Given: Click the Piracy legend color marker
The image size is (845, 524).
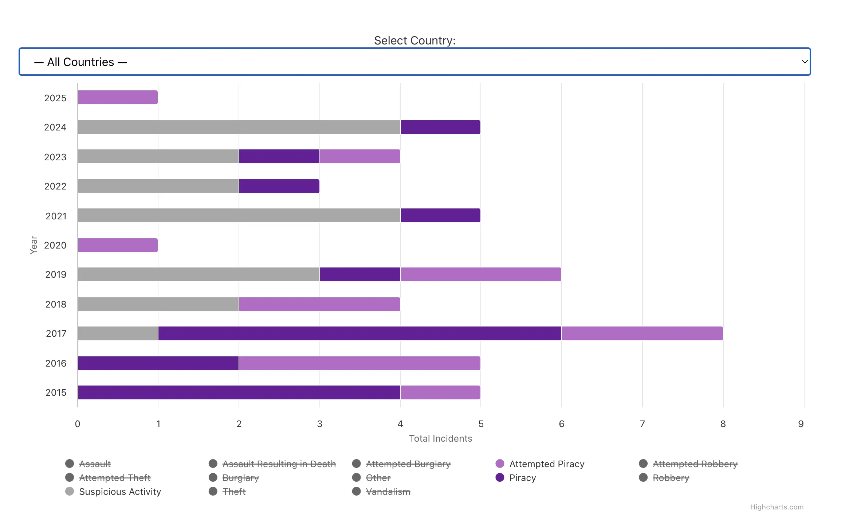Looking at the screenshot, I should (x=500, y=478).
